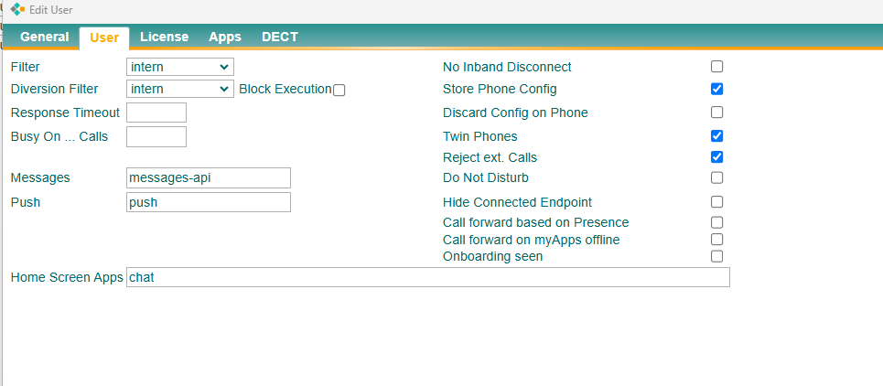Enable the Block Execution checkbox
Image resolution: width=883 pixels, height=386 pixels.
339,90
